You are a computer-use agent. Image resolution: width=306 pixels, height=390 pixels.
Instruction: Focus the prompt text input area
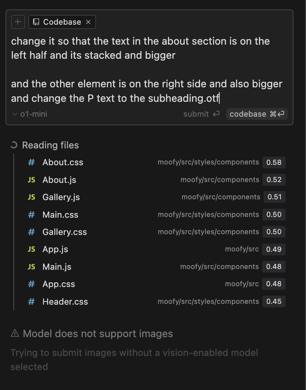[x=149, y=70]
